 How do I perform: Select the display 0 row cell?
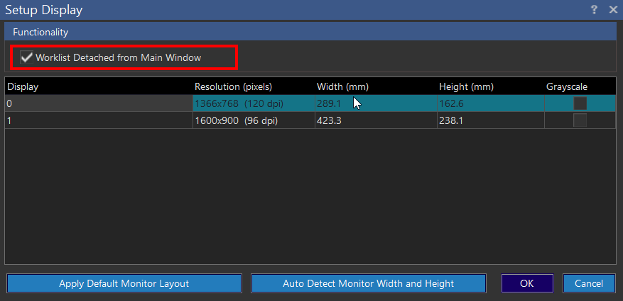(x=98, y=103)
